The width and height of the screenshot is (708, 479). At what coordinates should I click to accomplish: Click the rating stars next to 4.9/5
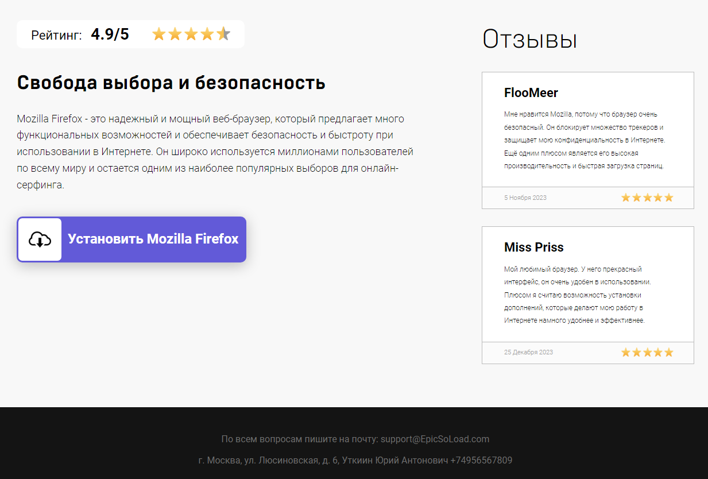(191, 34)
